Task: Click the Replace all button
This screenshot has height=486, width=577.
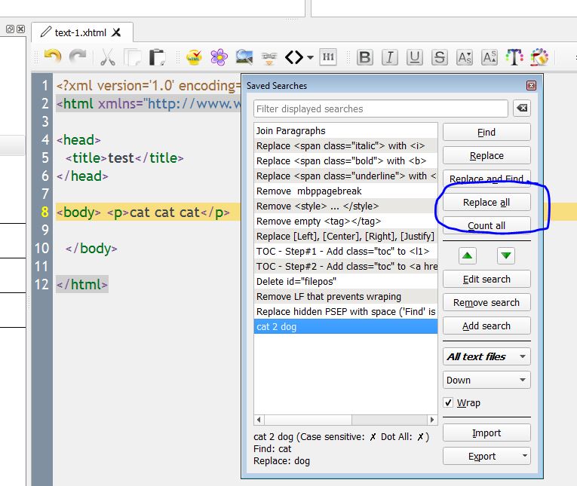Action: (486, 202)
